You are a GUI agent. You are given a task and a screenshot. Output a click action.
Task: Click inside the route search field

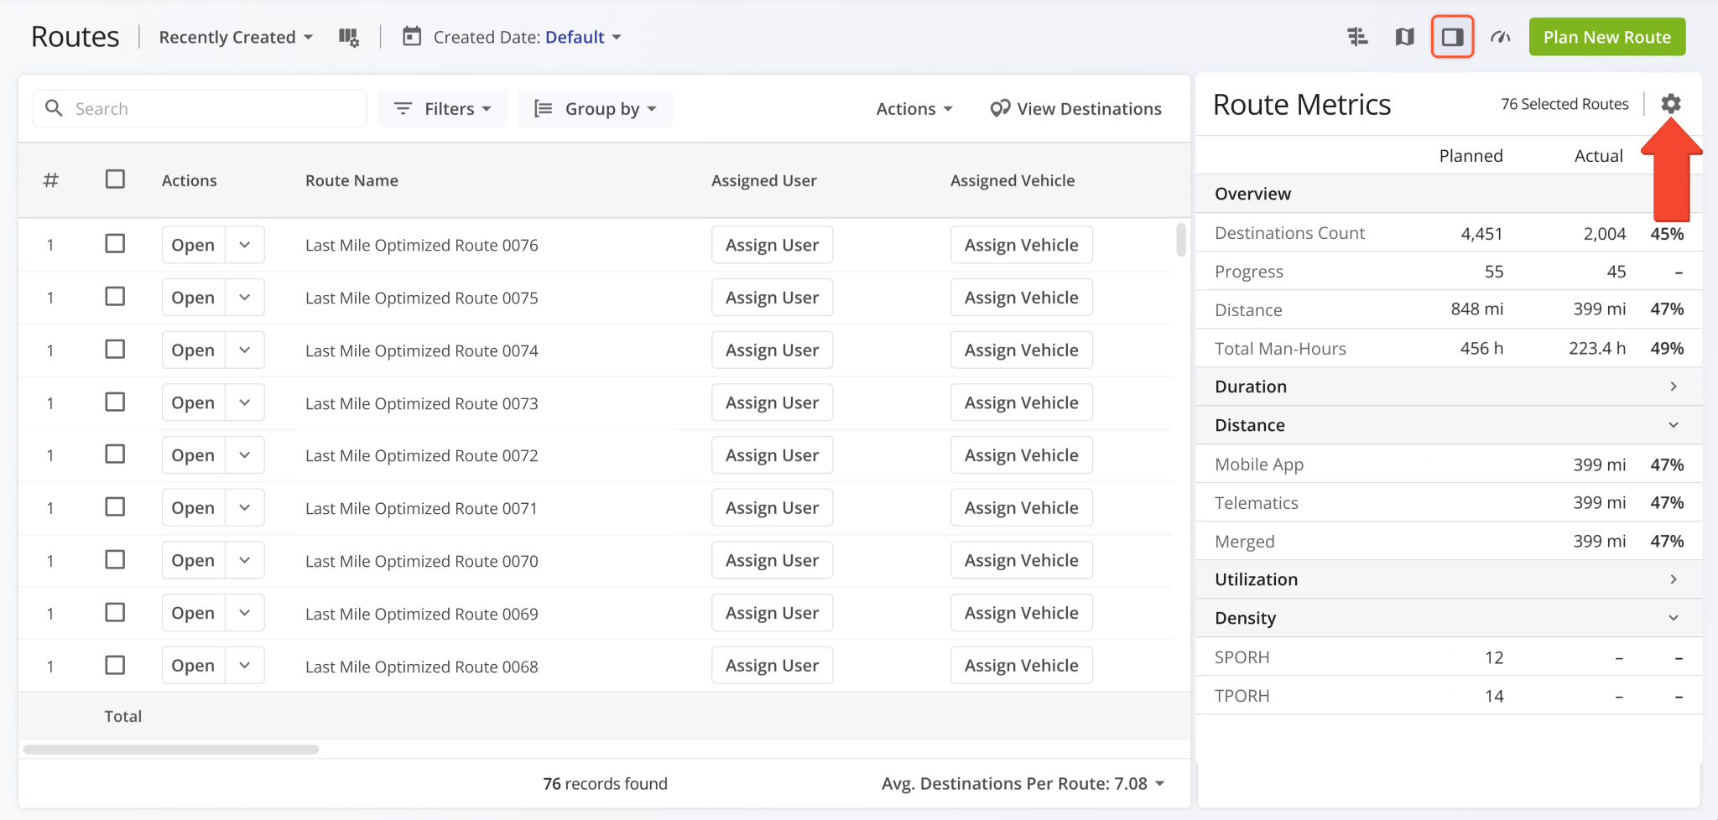199,108
